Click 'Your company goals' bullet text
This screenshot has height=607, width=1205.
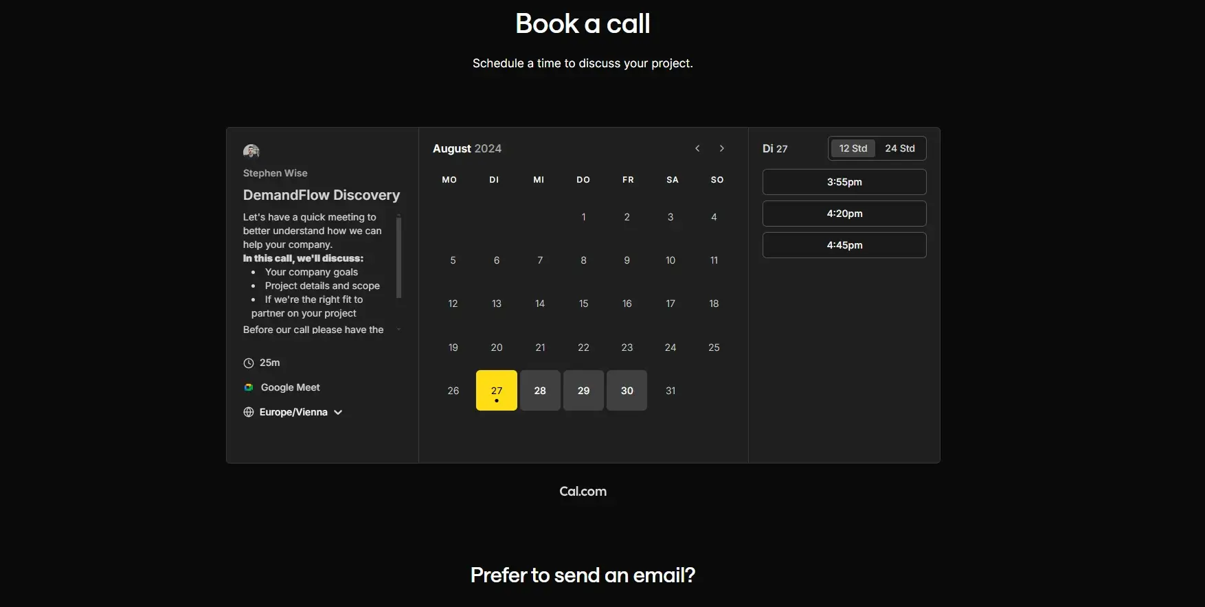point(311,272)
